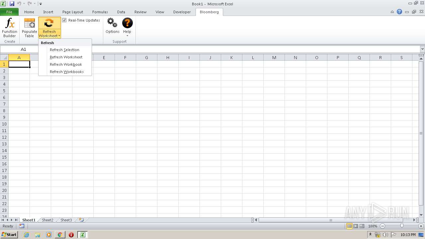Switch to the Review ribbon tab
This screenshot has height=239, width=425.
[x=140, y=12]
